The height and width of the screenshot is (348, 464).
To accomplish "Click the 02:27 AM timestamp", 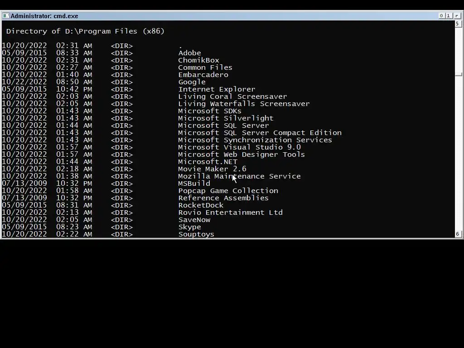I will tap(74, 68).
